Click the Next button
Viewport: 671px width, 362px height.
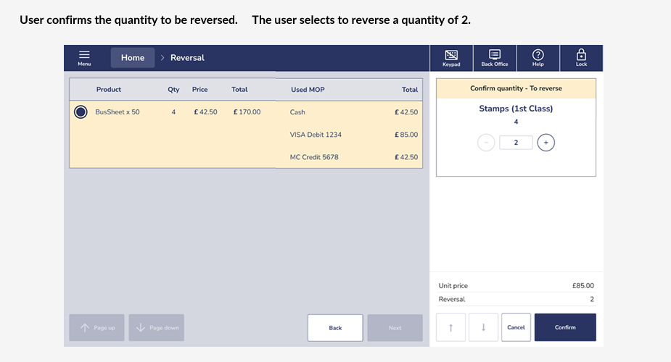point(395,328)
